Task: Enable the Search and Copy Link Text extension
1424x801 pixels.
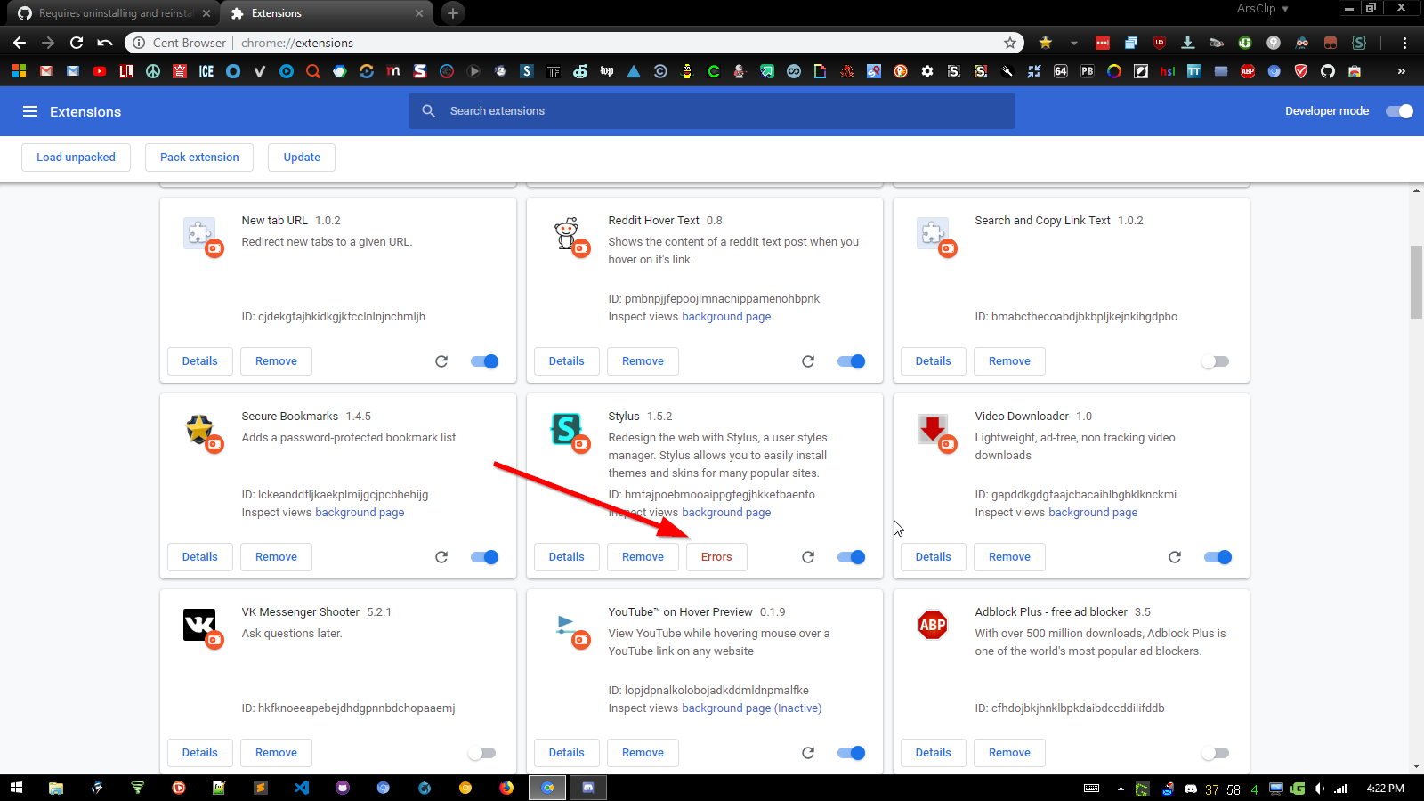Action: tap(1215, 361)
